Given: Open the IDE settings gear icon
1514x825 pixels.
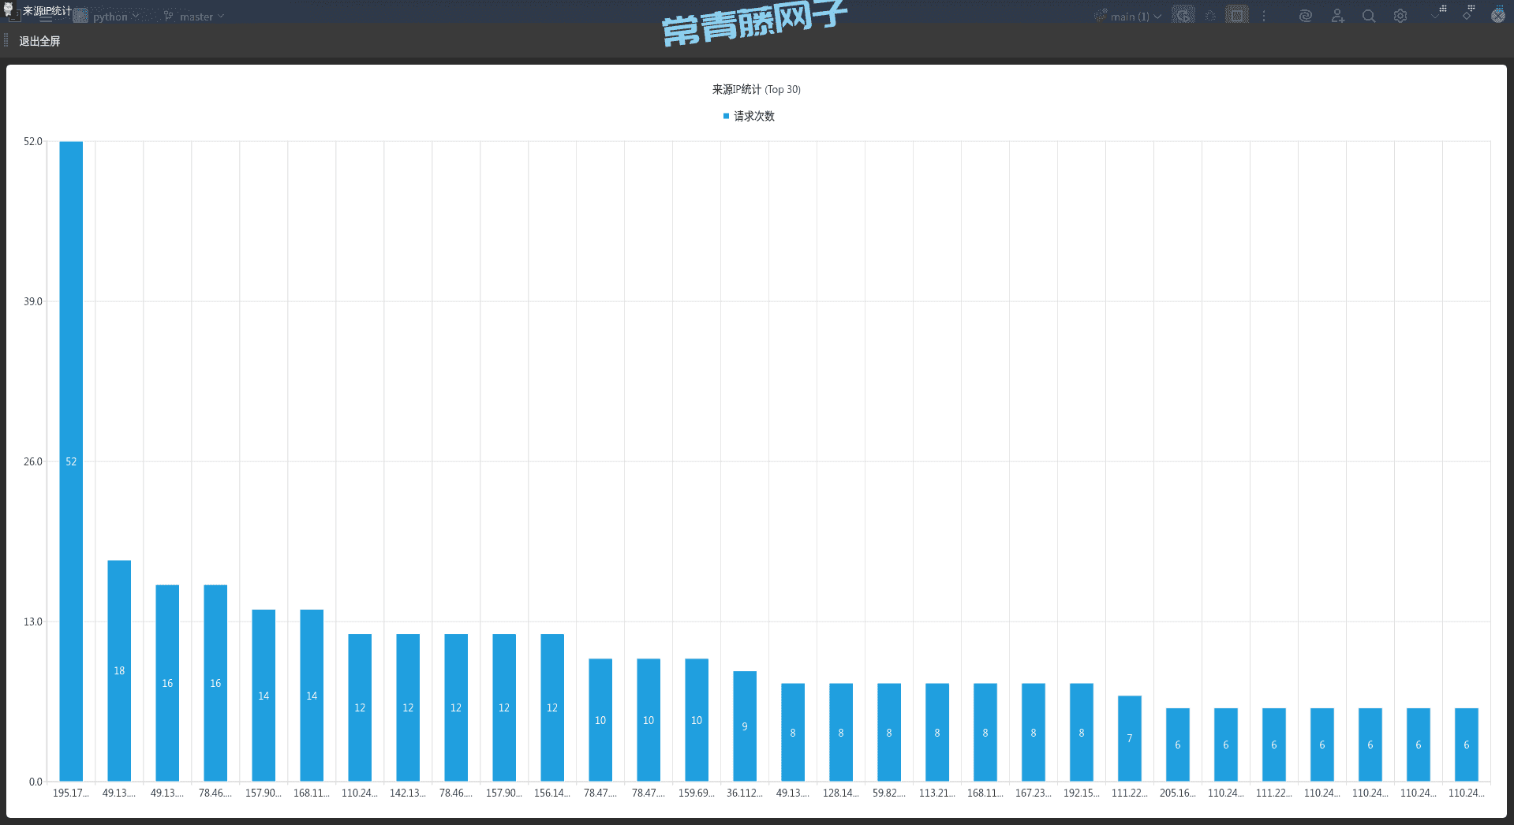Looking at the screenshot, I should 1400,16.
